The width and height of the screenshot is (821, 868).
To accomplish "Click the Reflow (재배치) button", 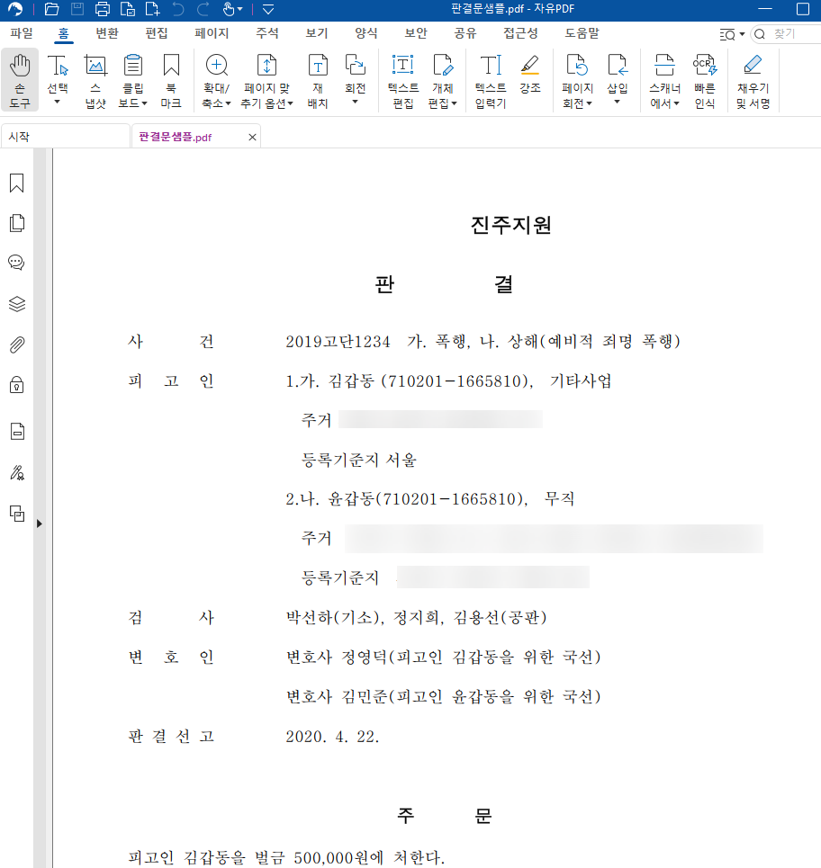I will (x=318, y=80).
